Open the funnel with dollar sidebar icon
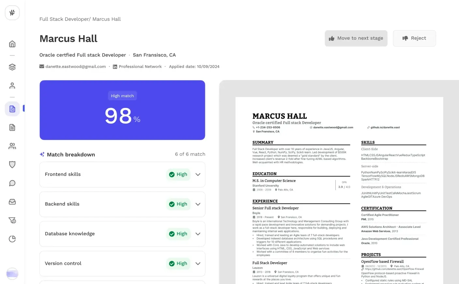The image size is (459, 284). tap(12, 220)
